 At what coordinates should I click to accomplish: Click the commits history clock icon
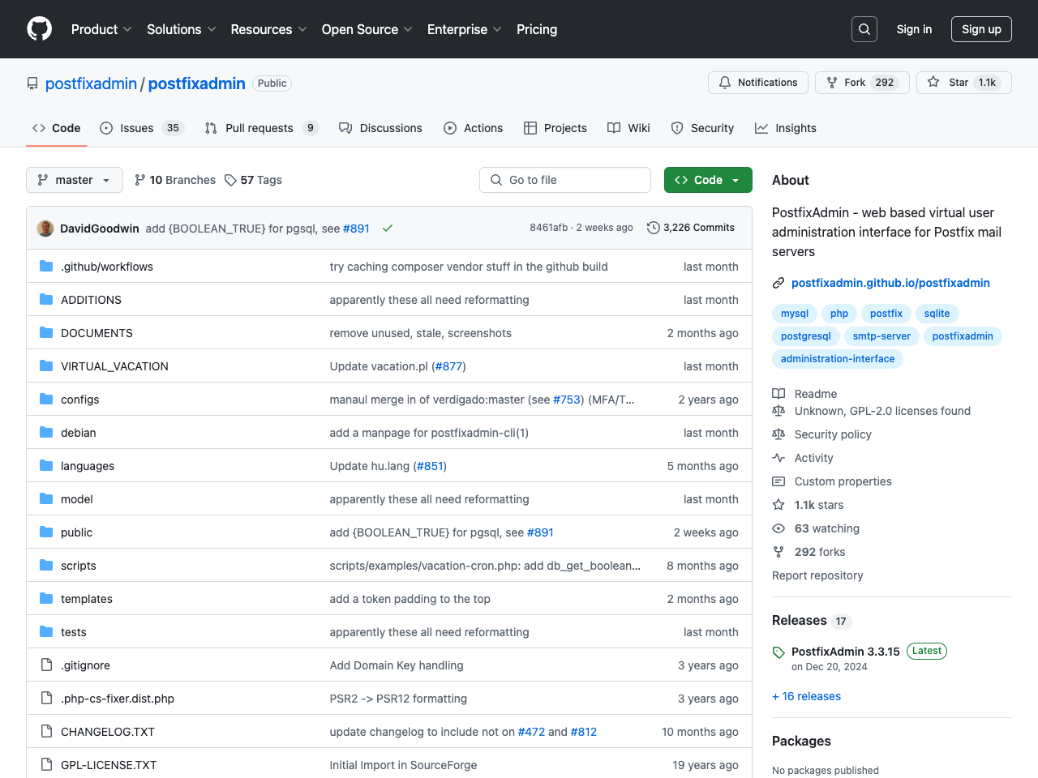point(653,228)
